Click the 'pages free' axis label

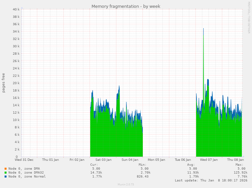pyautogui.click(x=3, y=83)
